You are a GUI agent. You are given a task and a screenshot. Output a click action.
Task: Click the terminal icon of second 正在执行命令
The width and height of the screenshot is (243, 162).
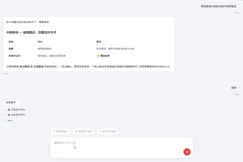[x=9, y=115]
